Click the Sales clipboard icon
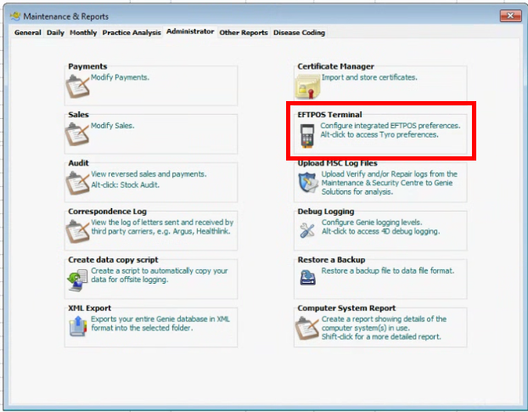The image size is (528, 412). point(77,134)
